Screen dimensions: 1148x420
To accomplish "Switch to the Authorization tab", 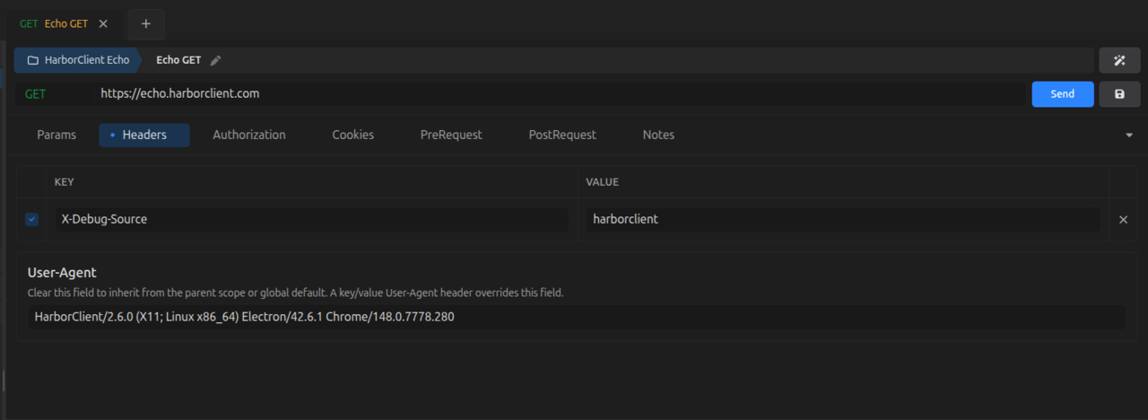I will pyautogui.click(x=249, y=135).
